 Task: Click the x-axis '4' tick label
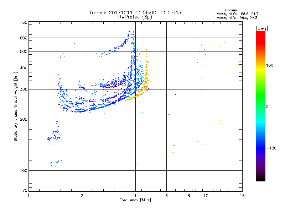135,196
